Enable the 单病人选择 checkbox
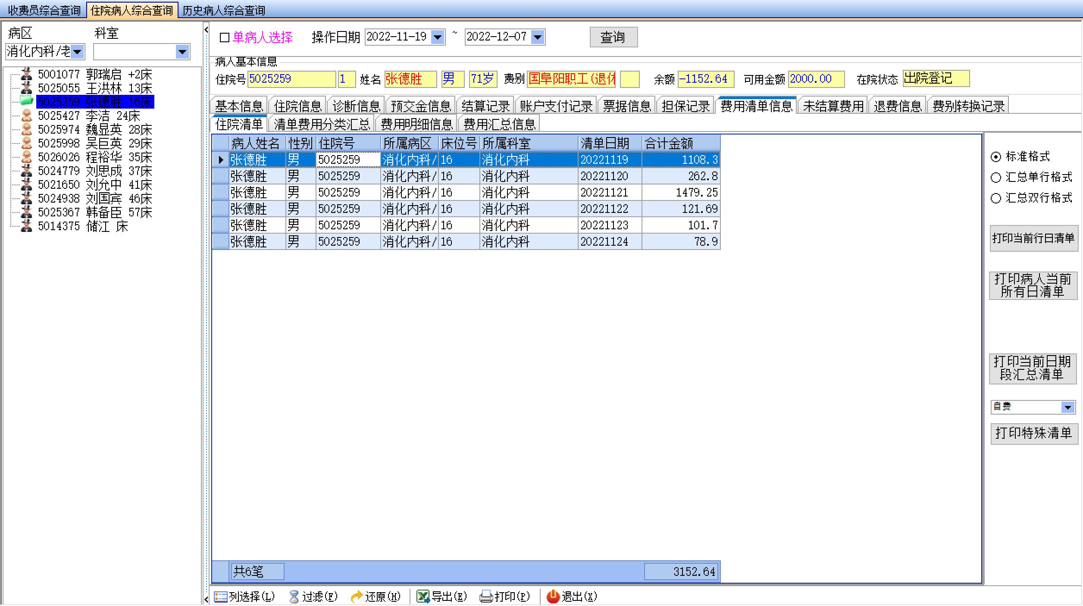The image size is (1083, 606). pyautogui.click(x=225, y=37)
